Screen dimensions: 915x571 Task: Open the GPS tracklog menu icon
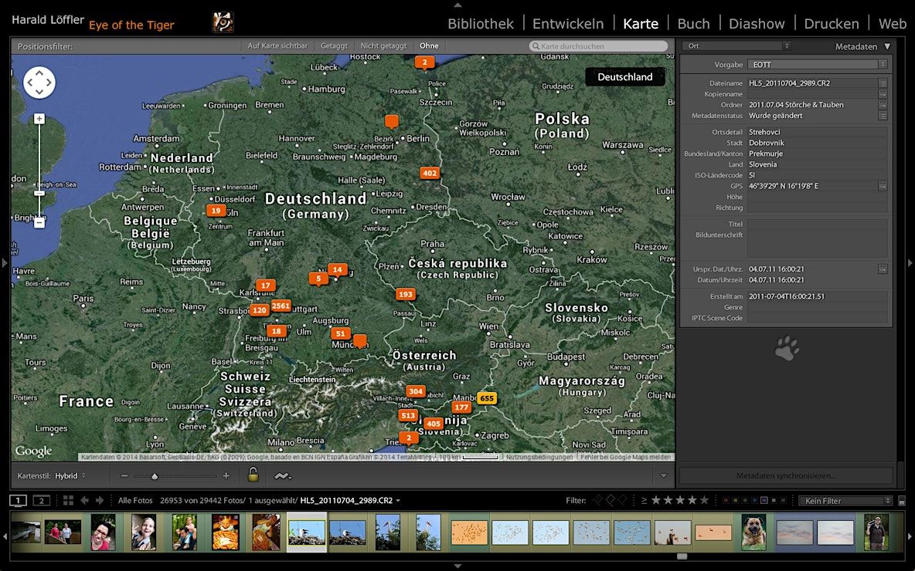click(282, 476)
